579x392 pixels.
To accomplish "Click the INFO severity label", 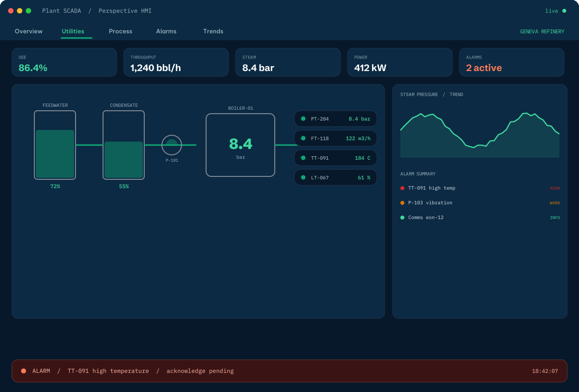I will [x=555, y=218].
